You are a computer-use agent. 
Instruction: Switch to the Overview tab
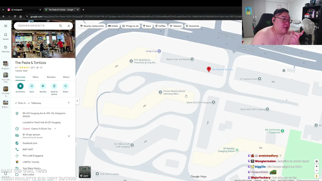tap(20, 77)
